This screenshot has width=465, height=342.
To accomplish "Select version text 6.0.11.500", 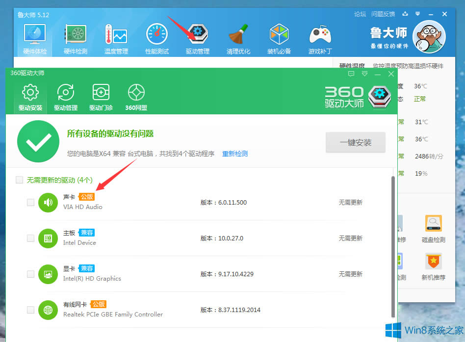I will pyautogui.click(x=232, y=203).
